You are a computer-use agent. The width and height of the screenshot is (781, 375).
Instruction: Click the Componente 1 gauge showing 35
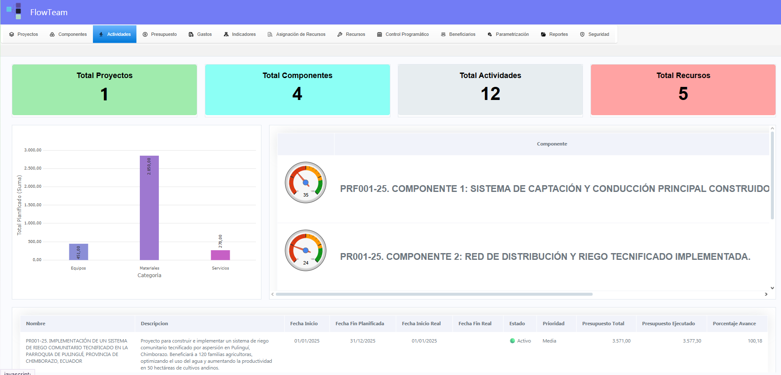[x=305, y=183]
